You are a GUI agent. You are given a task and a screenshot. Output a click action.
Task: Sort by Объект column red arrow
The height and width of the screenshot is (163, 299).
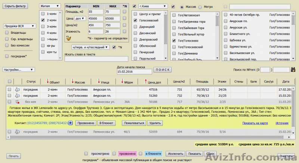(47, 82)
